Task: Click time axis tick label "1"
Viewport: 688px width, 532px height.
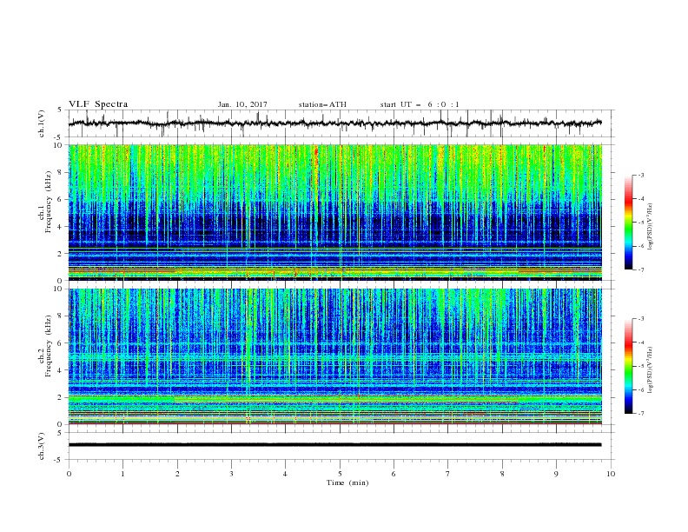Action: coord(122,474)
